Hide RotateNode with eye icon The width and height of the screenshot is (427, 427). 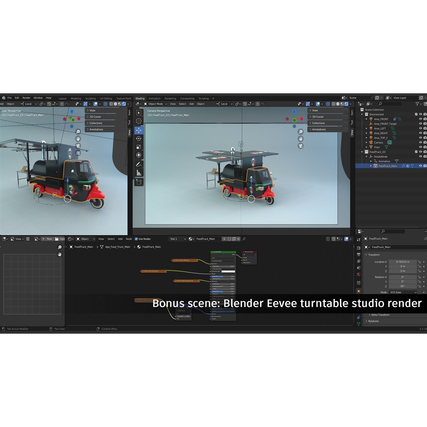point(420,157)
